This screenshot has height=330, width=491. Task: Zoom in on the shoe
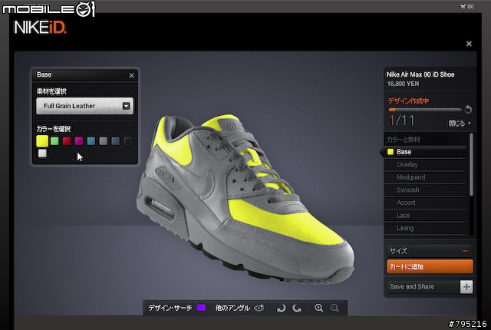(319, 308)
